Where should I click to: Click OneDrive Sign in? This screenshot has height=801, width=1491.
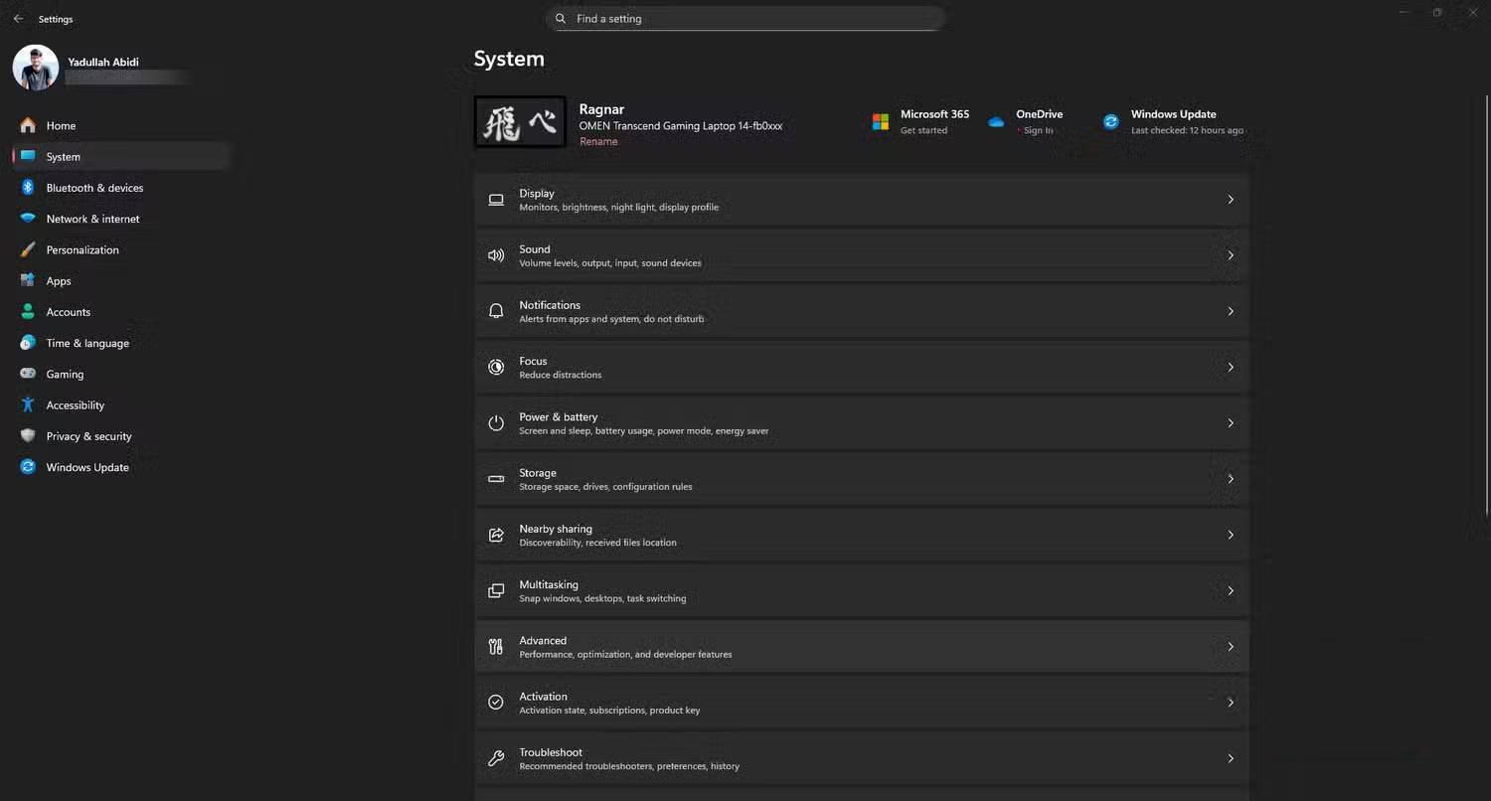point(1038,130)
